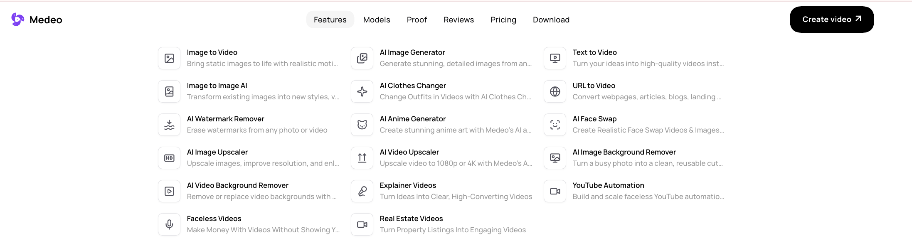Click the Image to Video picture icon
The height and width of the screenshot is (251, 912).
pos(169,58)
